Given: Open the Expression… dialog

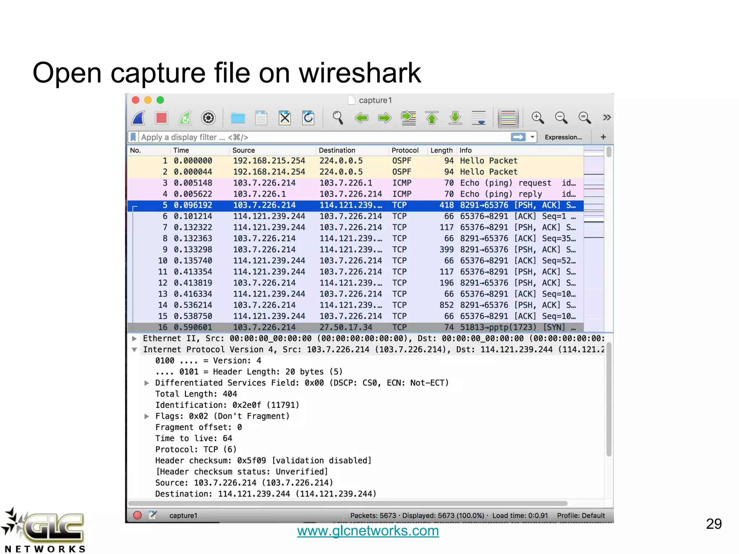Looking at the screenshot, I should coord(563,137).
